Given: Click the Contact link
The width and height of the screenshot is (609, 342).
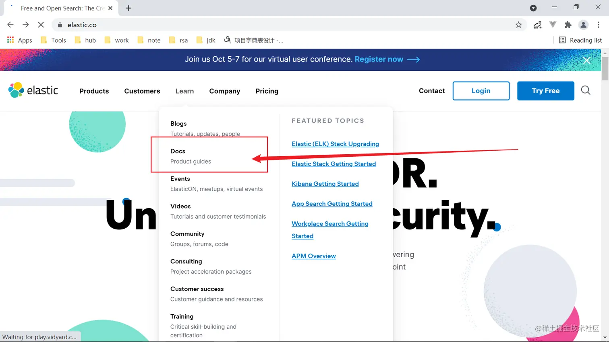Looking at the screenshot, I should pyautogui.click(x=432, y=91).
